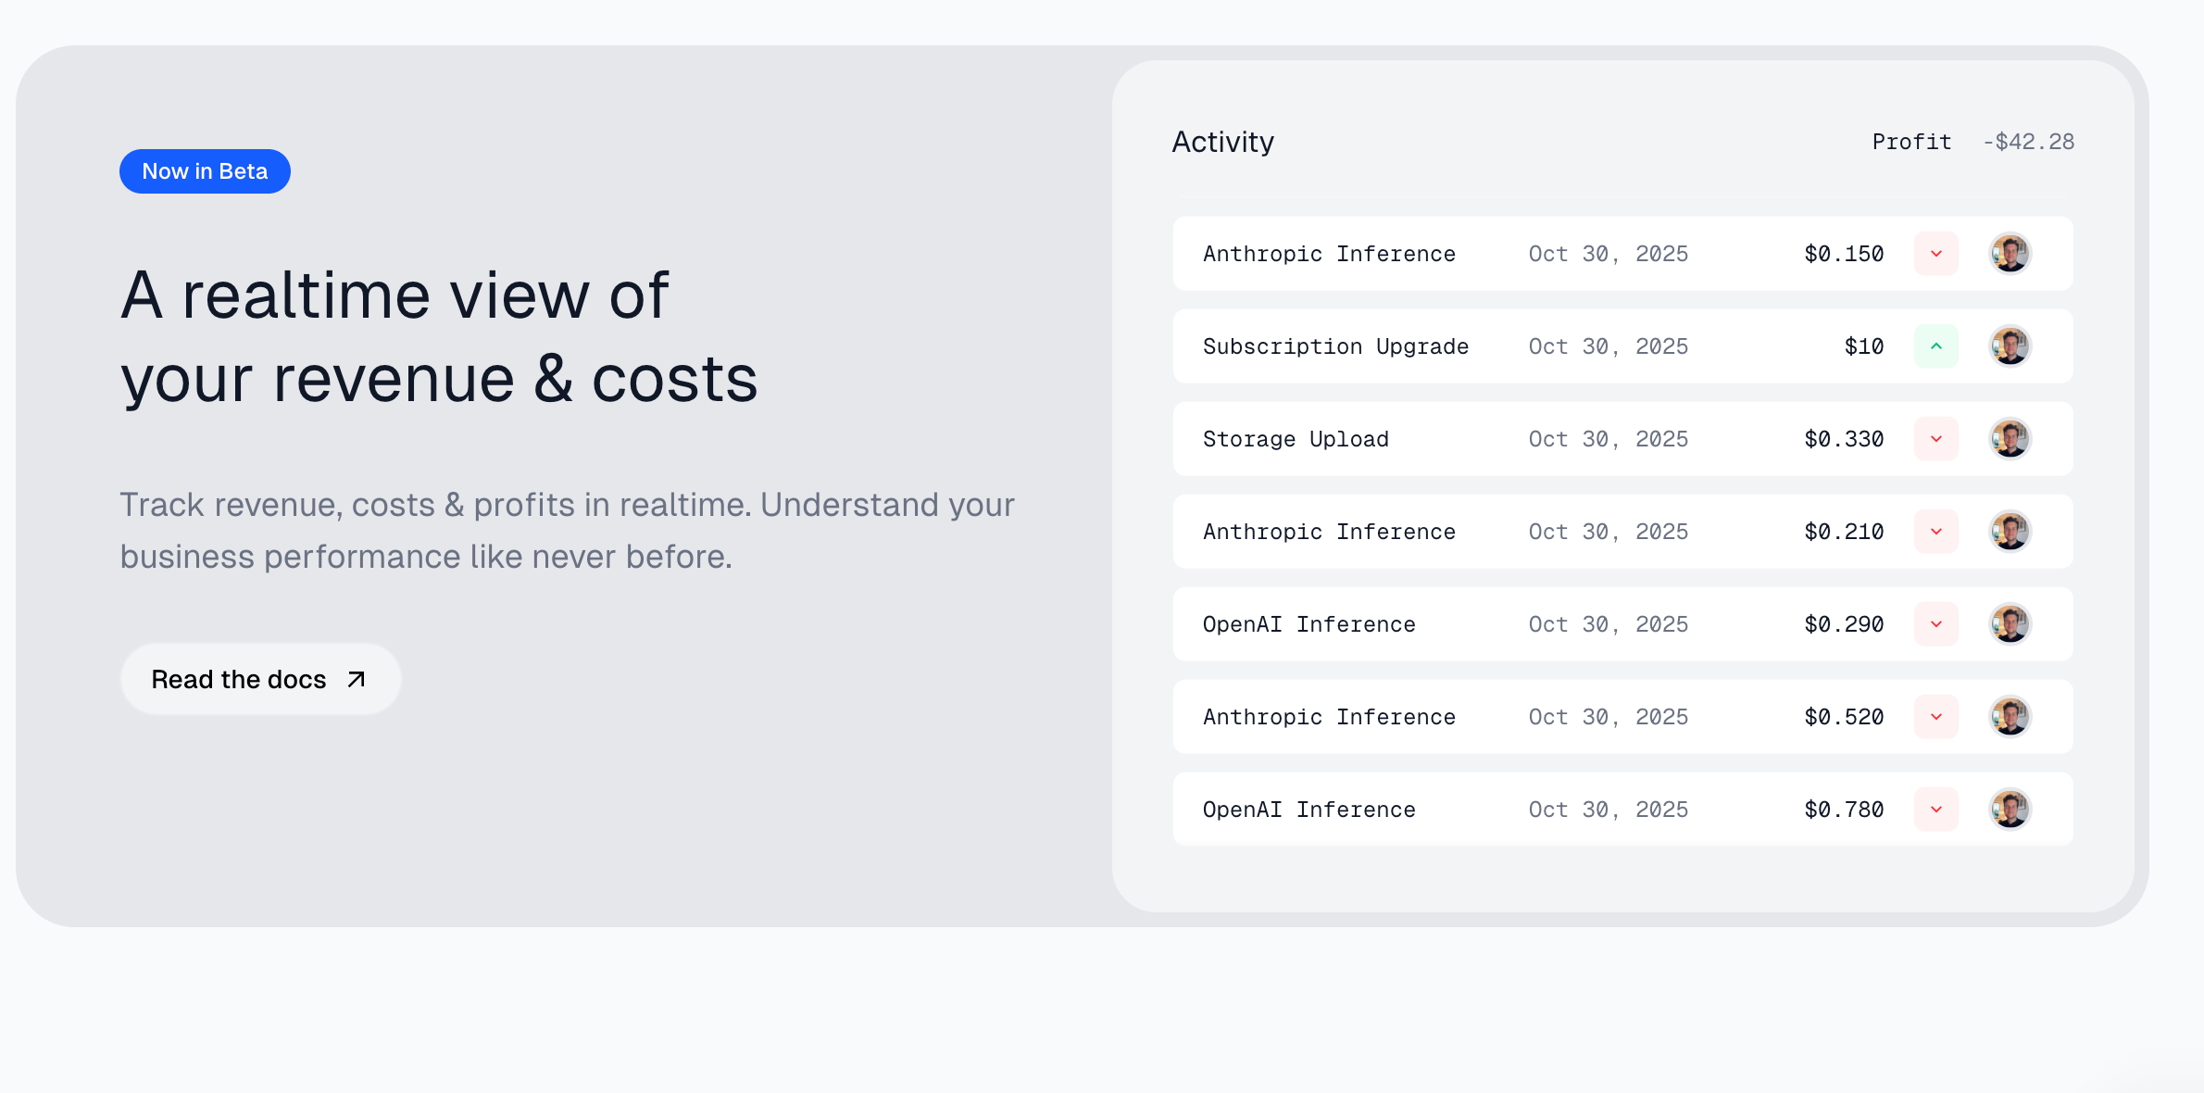Collapse green chevron on Subscription Upgrade row
The image size is (2204, 1093).
point(1936,346)
